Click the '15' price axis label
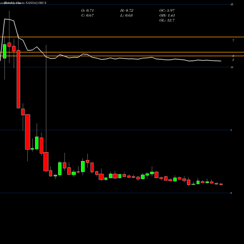This screenshot has width=244, height=244. click(232, 4)
